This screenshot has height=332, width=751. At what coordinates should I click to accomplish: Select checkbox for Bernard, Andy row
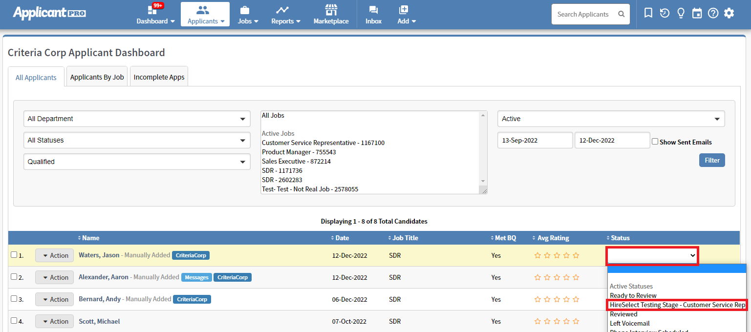click(x=14, y=299)
